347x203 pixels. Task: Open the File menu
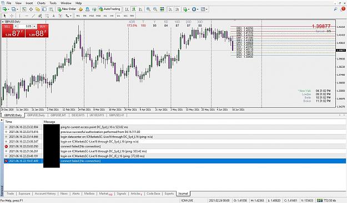[x=9, y=3]
